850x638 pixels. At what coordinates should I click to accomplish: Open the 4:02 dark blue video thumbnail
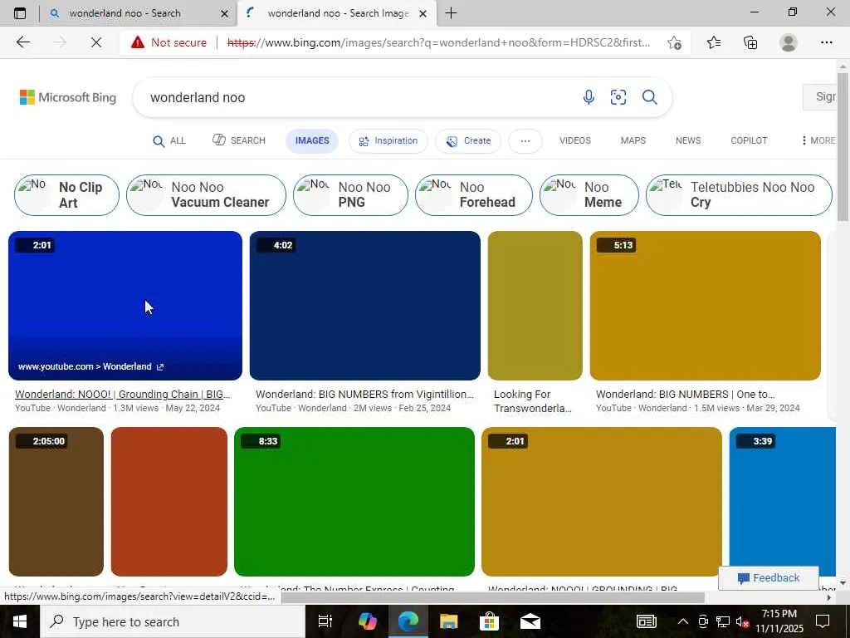(x=365, y=306)
